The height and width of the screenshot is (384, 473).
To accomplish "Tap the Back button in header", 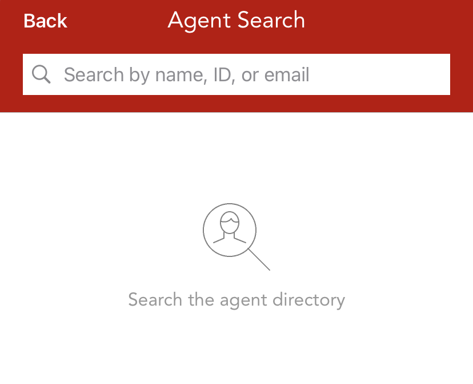I will click(45, 21).
